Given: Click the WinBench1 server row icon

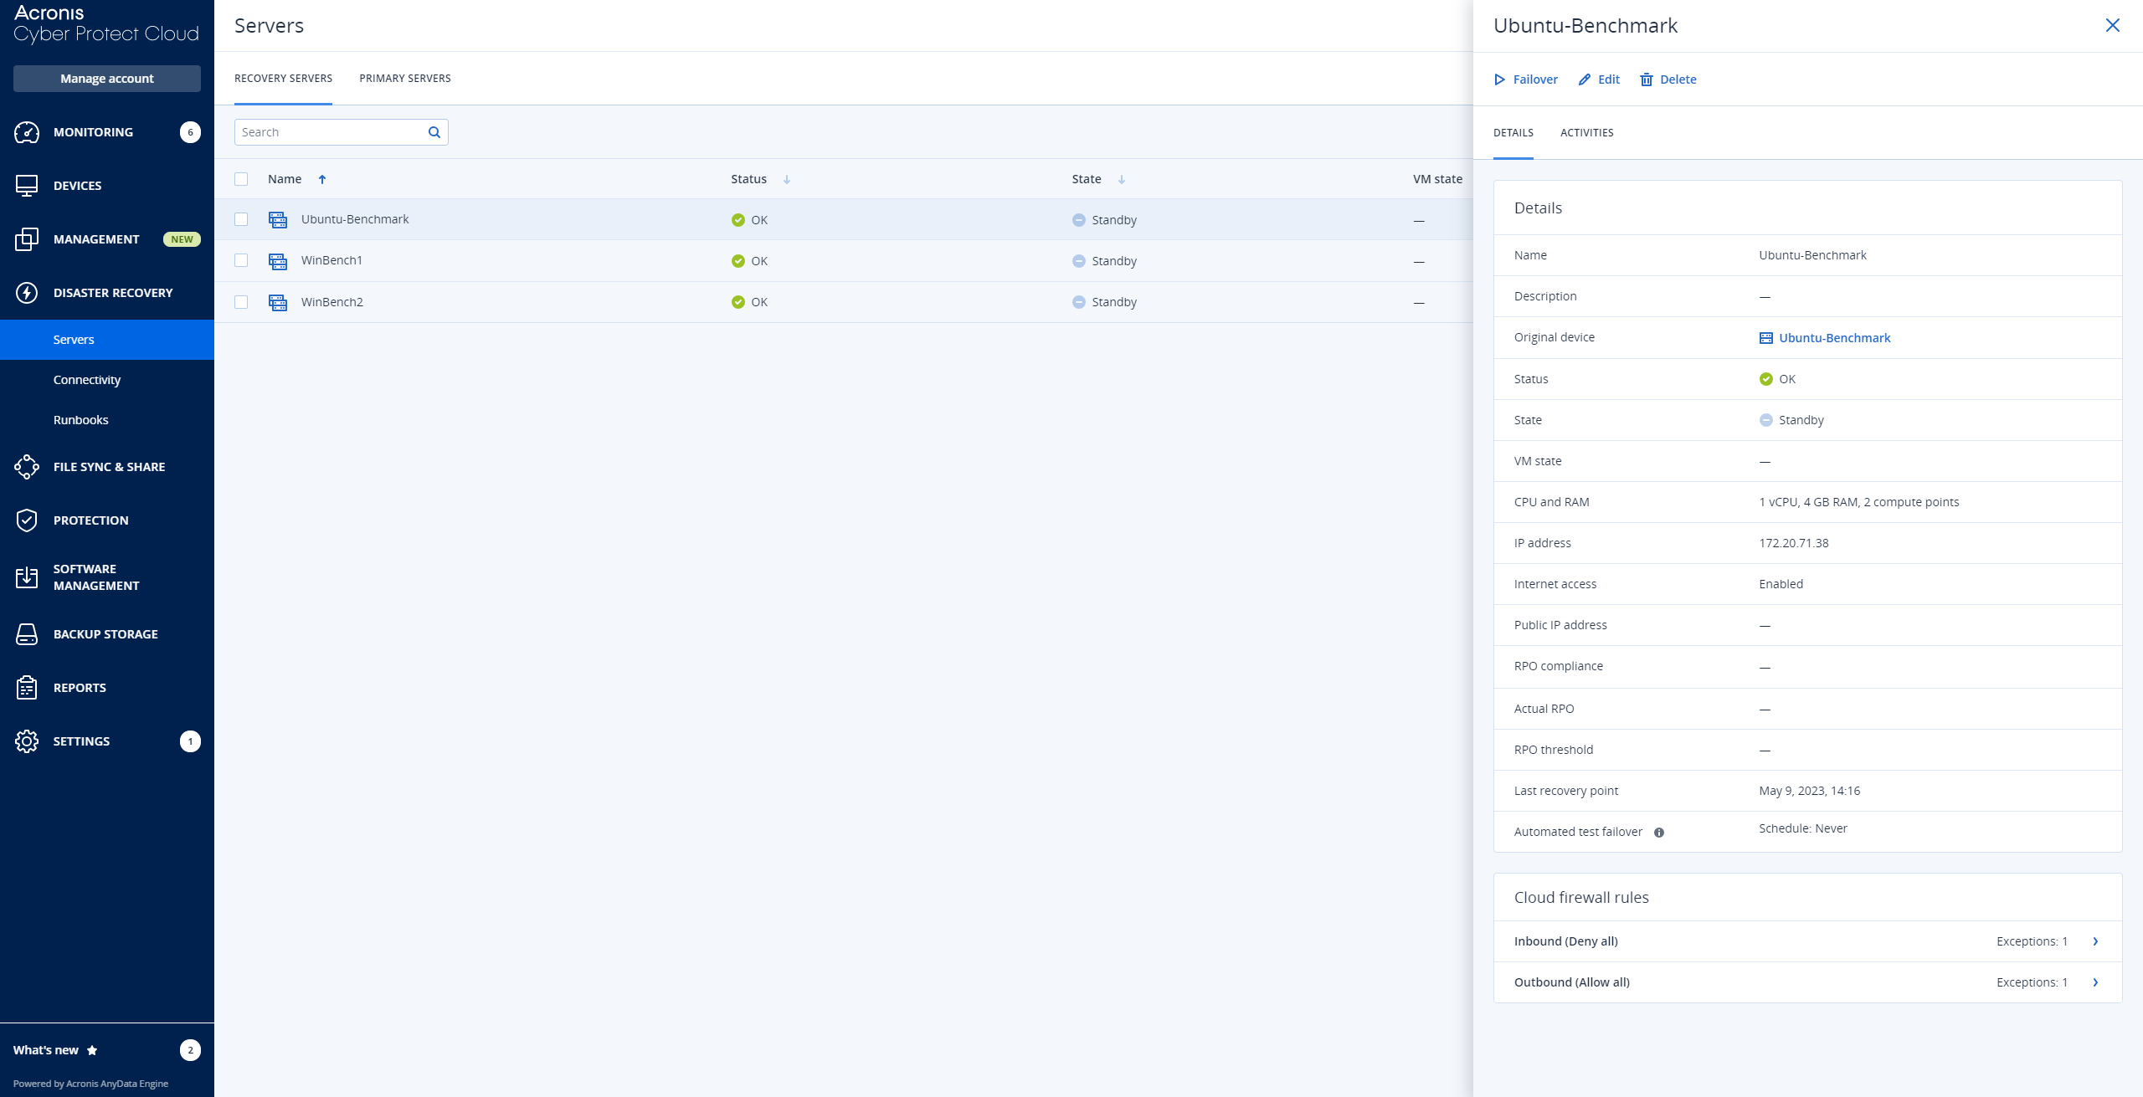Looking at the screenshot, I should (278, 261).
